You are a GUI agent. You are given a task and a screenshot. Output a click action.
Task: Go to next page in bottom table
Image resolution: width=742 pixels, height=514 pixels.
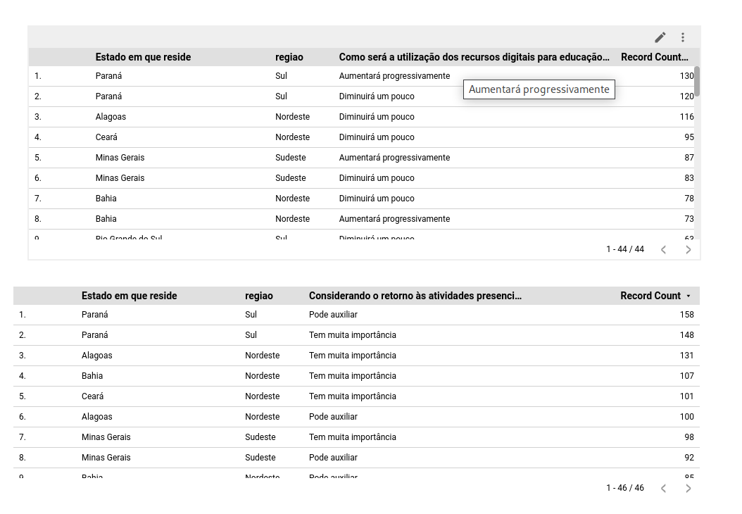688,488
